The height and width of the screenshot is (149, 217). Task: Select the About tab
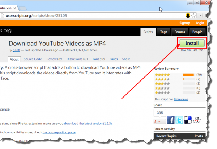tap(14, 59)
